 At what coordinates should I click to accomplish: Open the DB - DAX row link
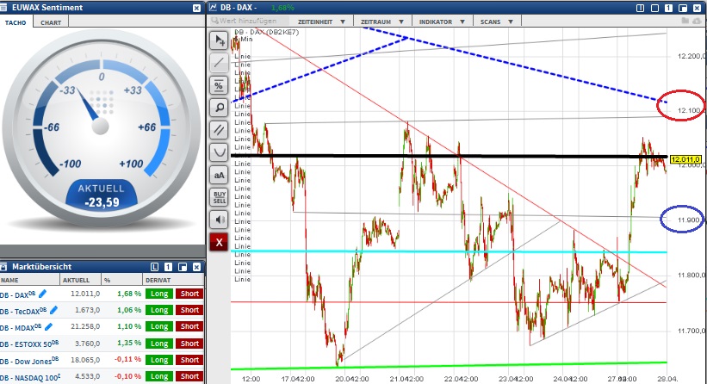click(x=17, y=294)
